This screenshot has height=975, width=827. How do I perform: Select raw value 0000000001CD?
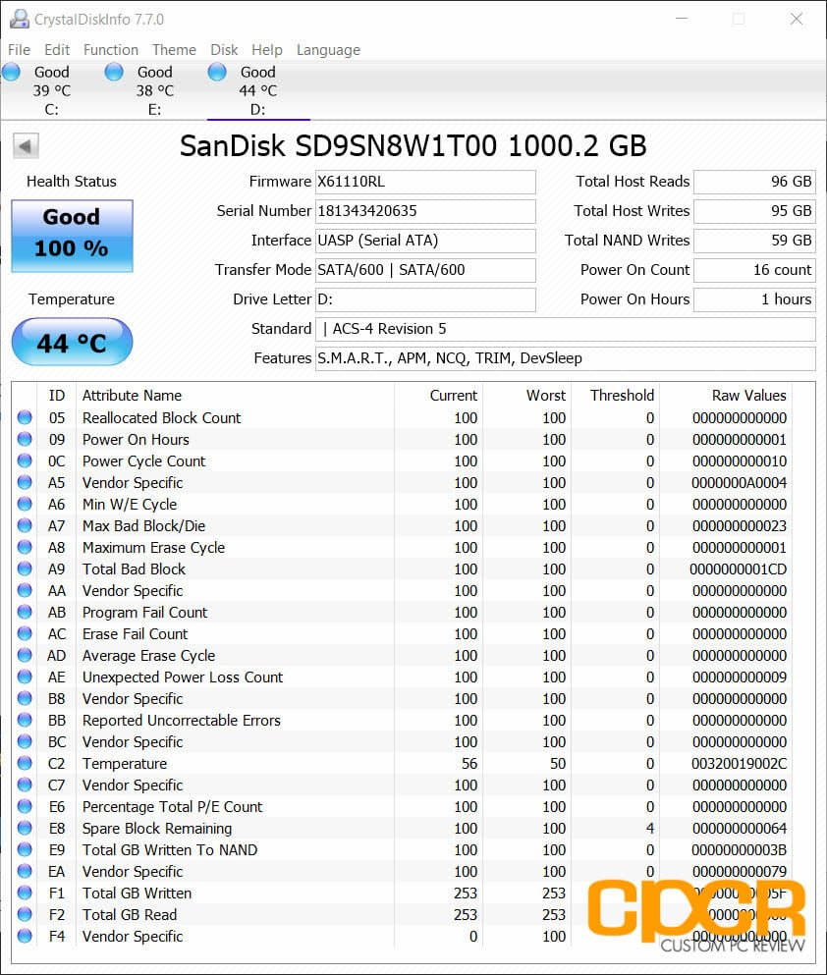[x=738, y=569]
